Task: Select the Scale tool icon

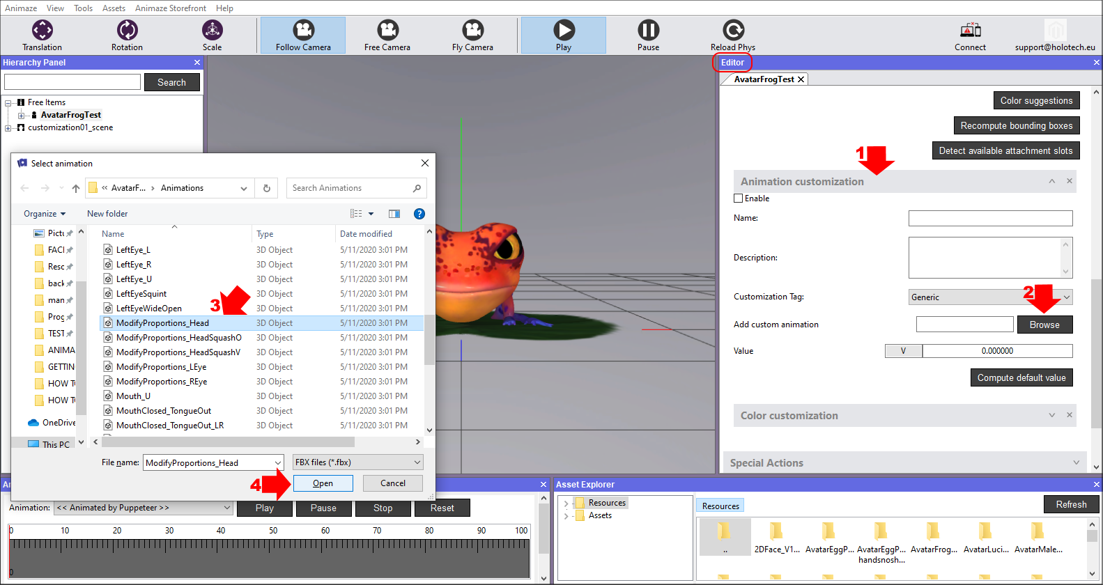Action: pos(212,31)
